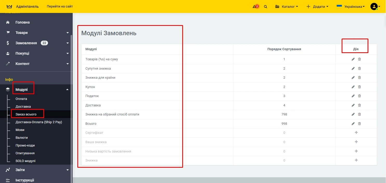Click the trash icon for Супутня знижка
Screen dimensions: 386x183
(359, 69)
